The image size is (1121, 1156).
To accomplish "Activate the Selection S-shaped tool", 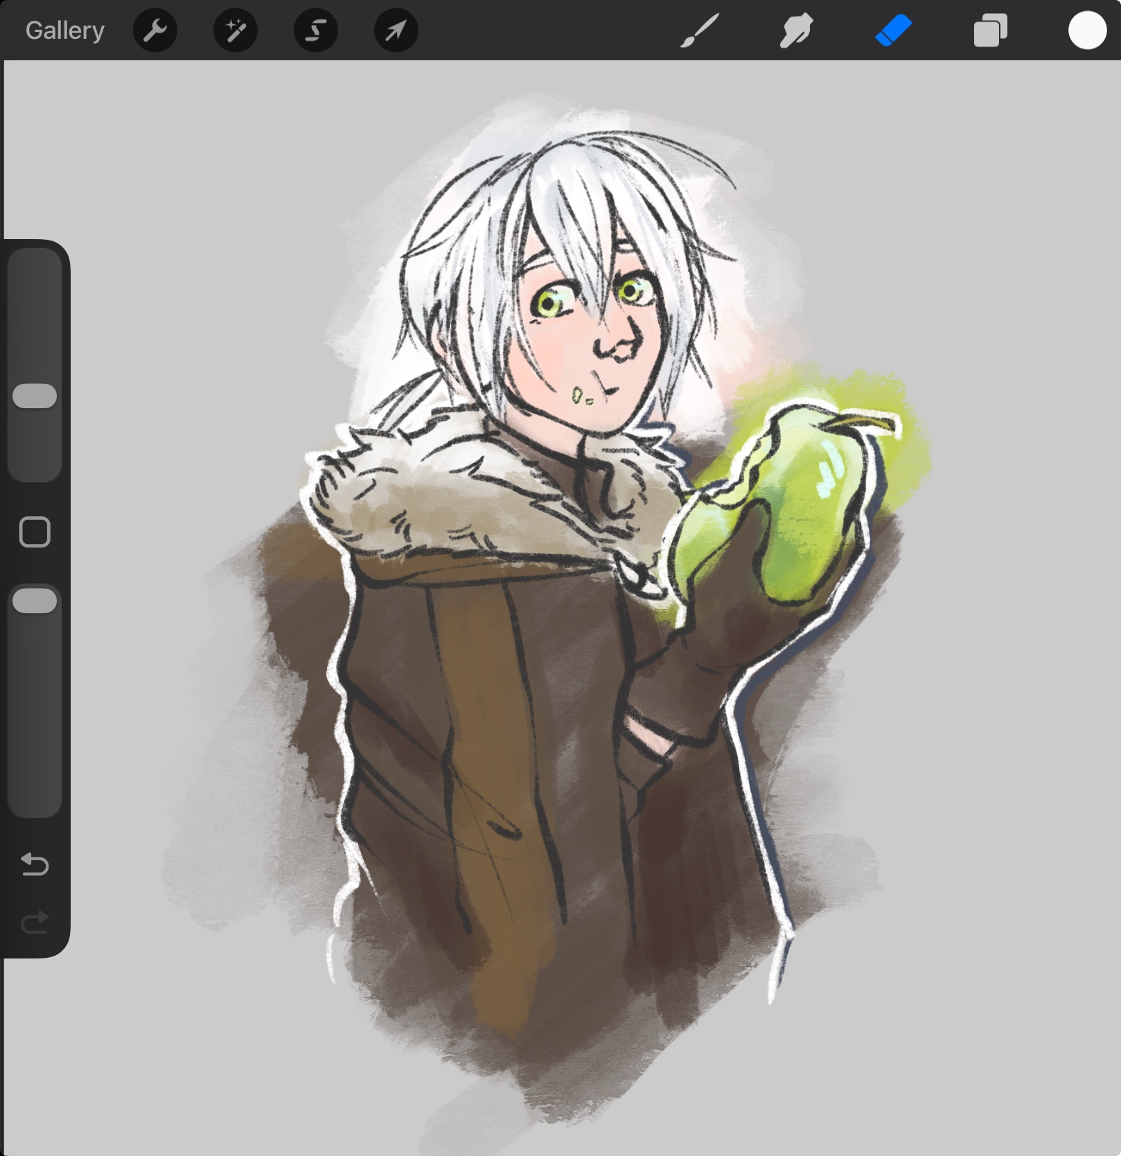I will click(x=316, y=30).
